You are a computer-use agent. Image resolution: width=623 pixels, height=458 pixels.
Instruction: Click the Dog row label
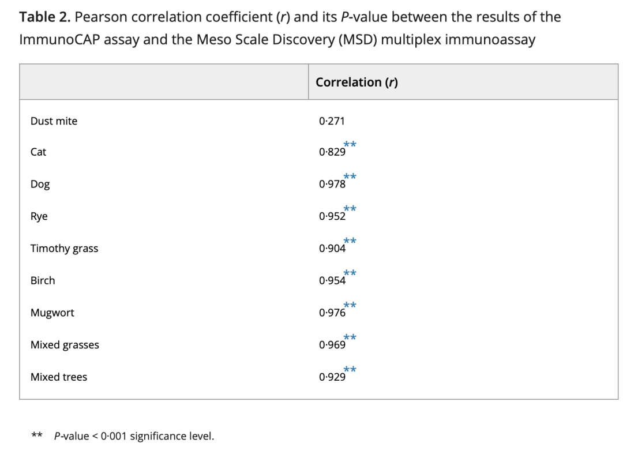click(x=40, y=185)
